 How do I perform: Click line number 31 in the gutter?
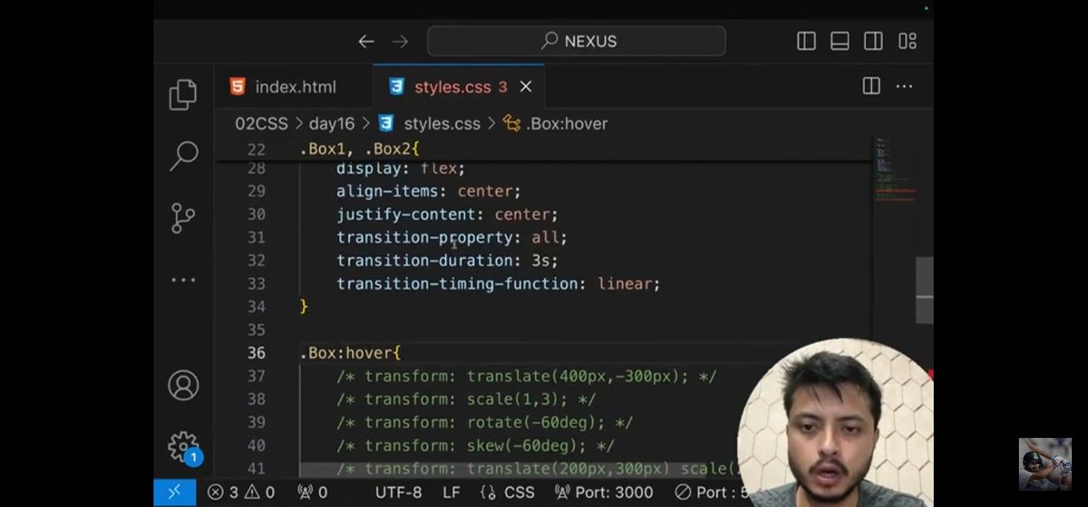(x=256, y=237)
